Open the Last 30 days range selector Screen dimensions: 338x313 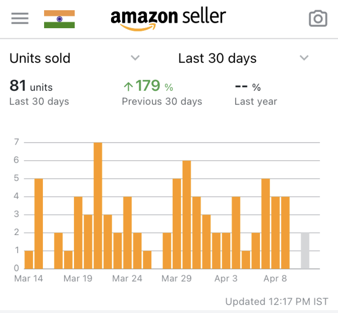217,58
